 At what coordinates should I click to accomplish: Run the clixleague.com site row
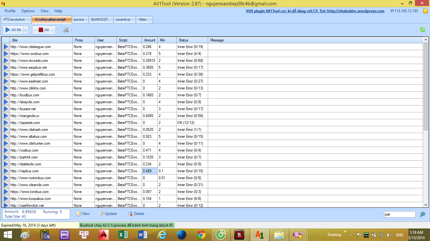6,47
